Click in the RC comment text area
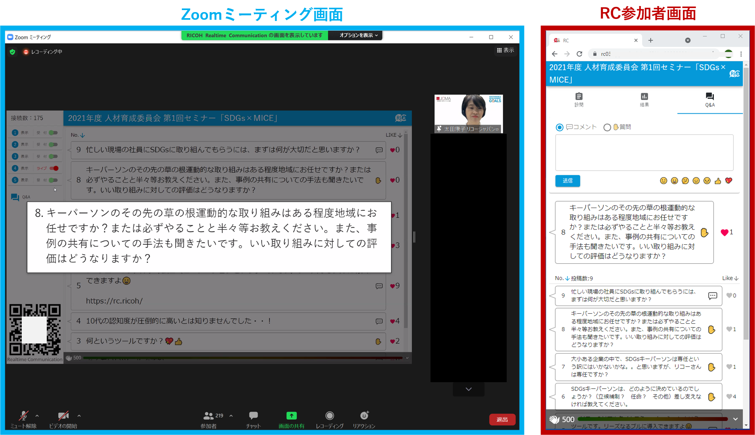Image resolution: width=755 pixels, height=435 pixels. 644,152
